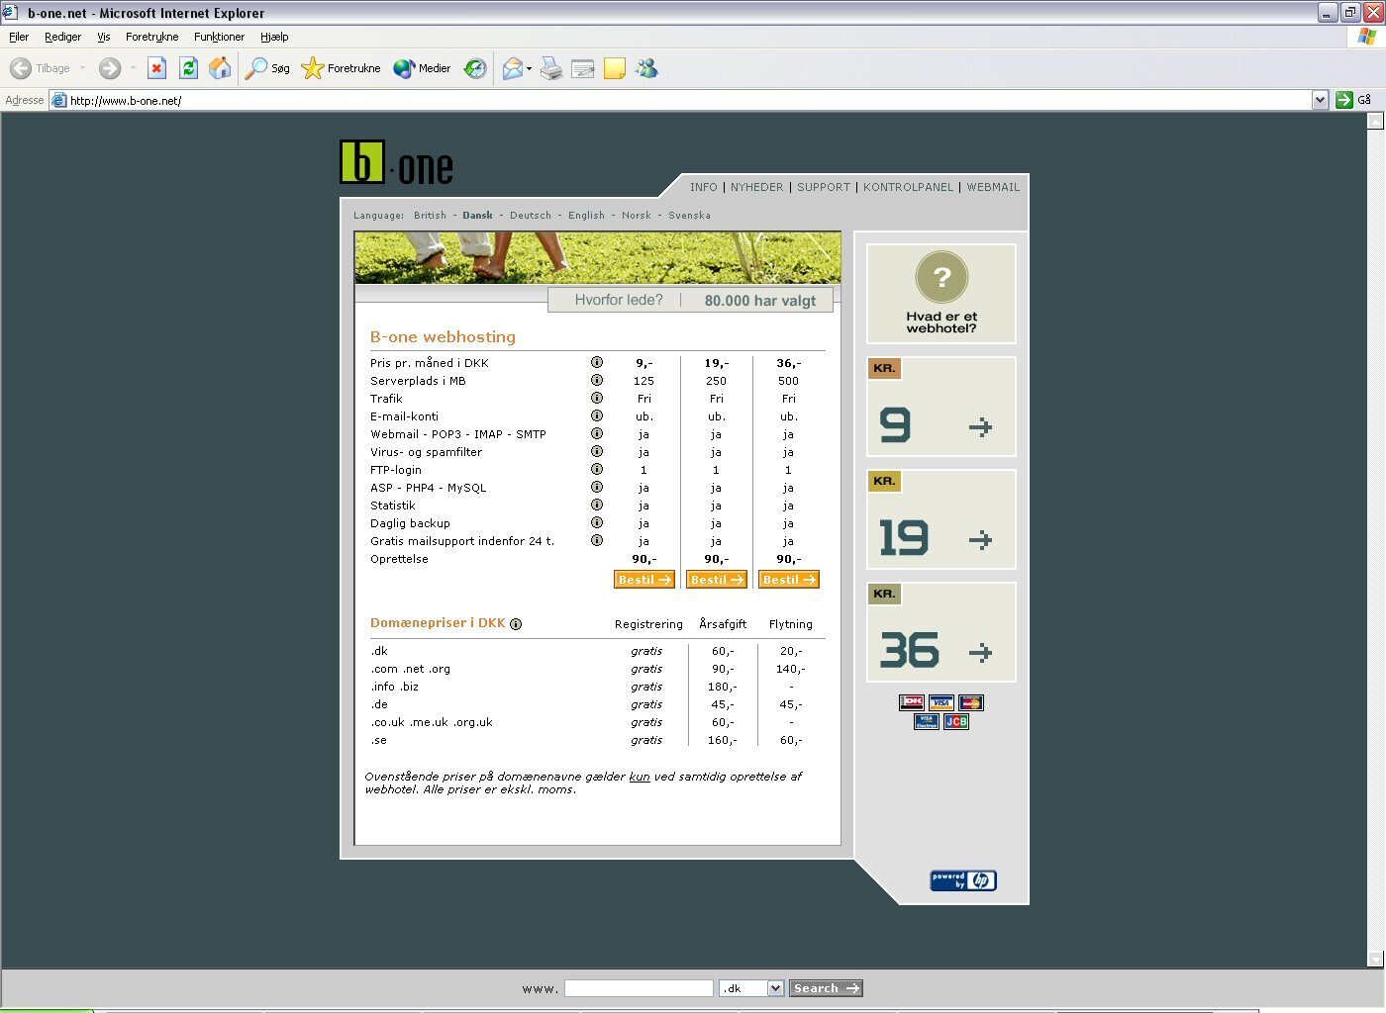Click the JCB card icon
Viewport: 1386px width, 1013px height.
point(956,721)
